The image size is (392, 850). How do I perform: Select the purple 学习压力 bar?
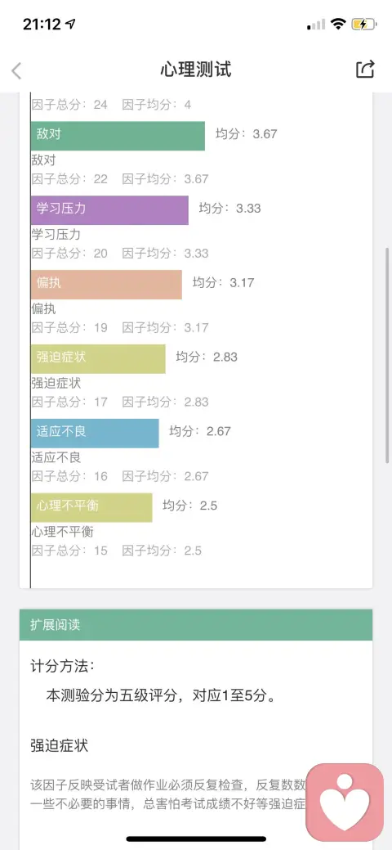tap(109, 209)
